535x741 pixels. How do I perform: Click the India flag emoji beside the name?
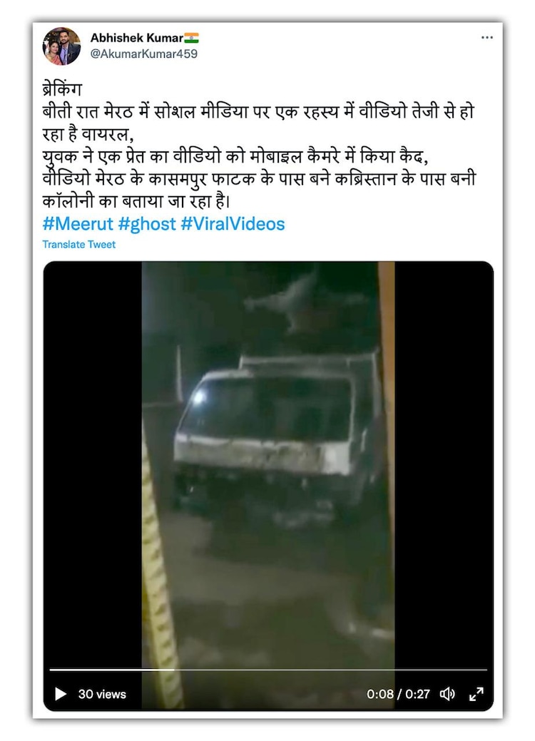pyautogui.click(x=191, y=37)
